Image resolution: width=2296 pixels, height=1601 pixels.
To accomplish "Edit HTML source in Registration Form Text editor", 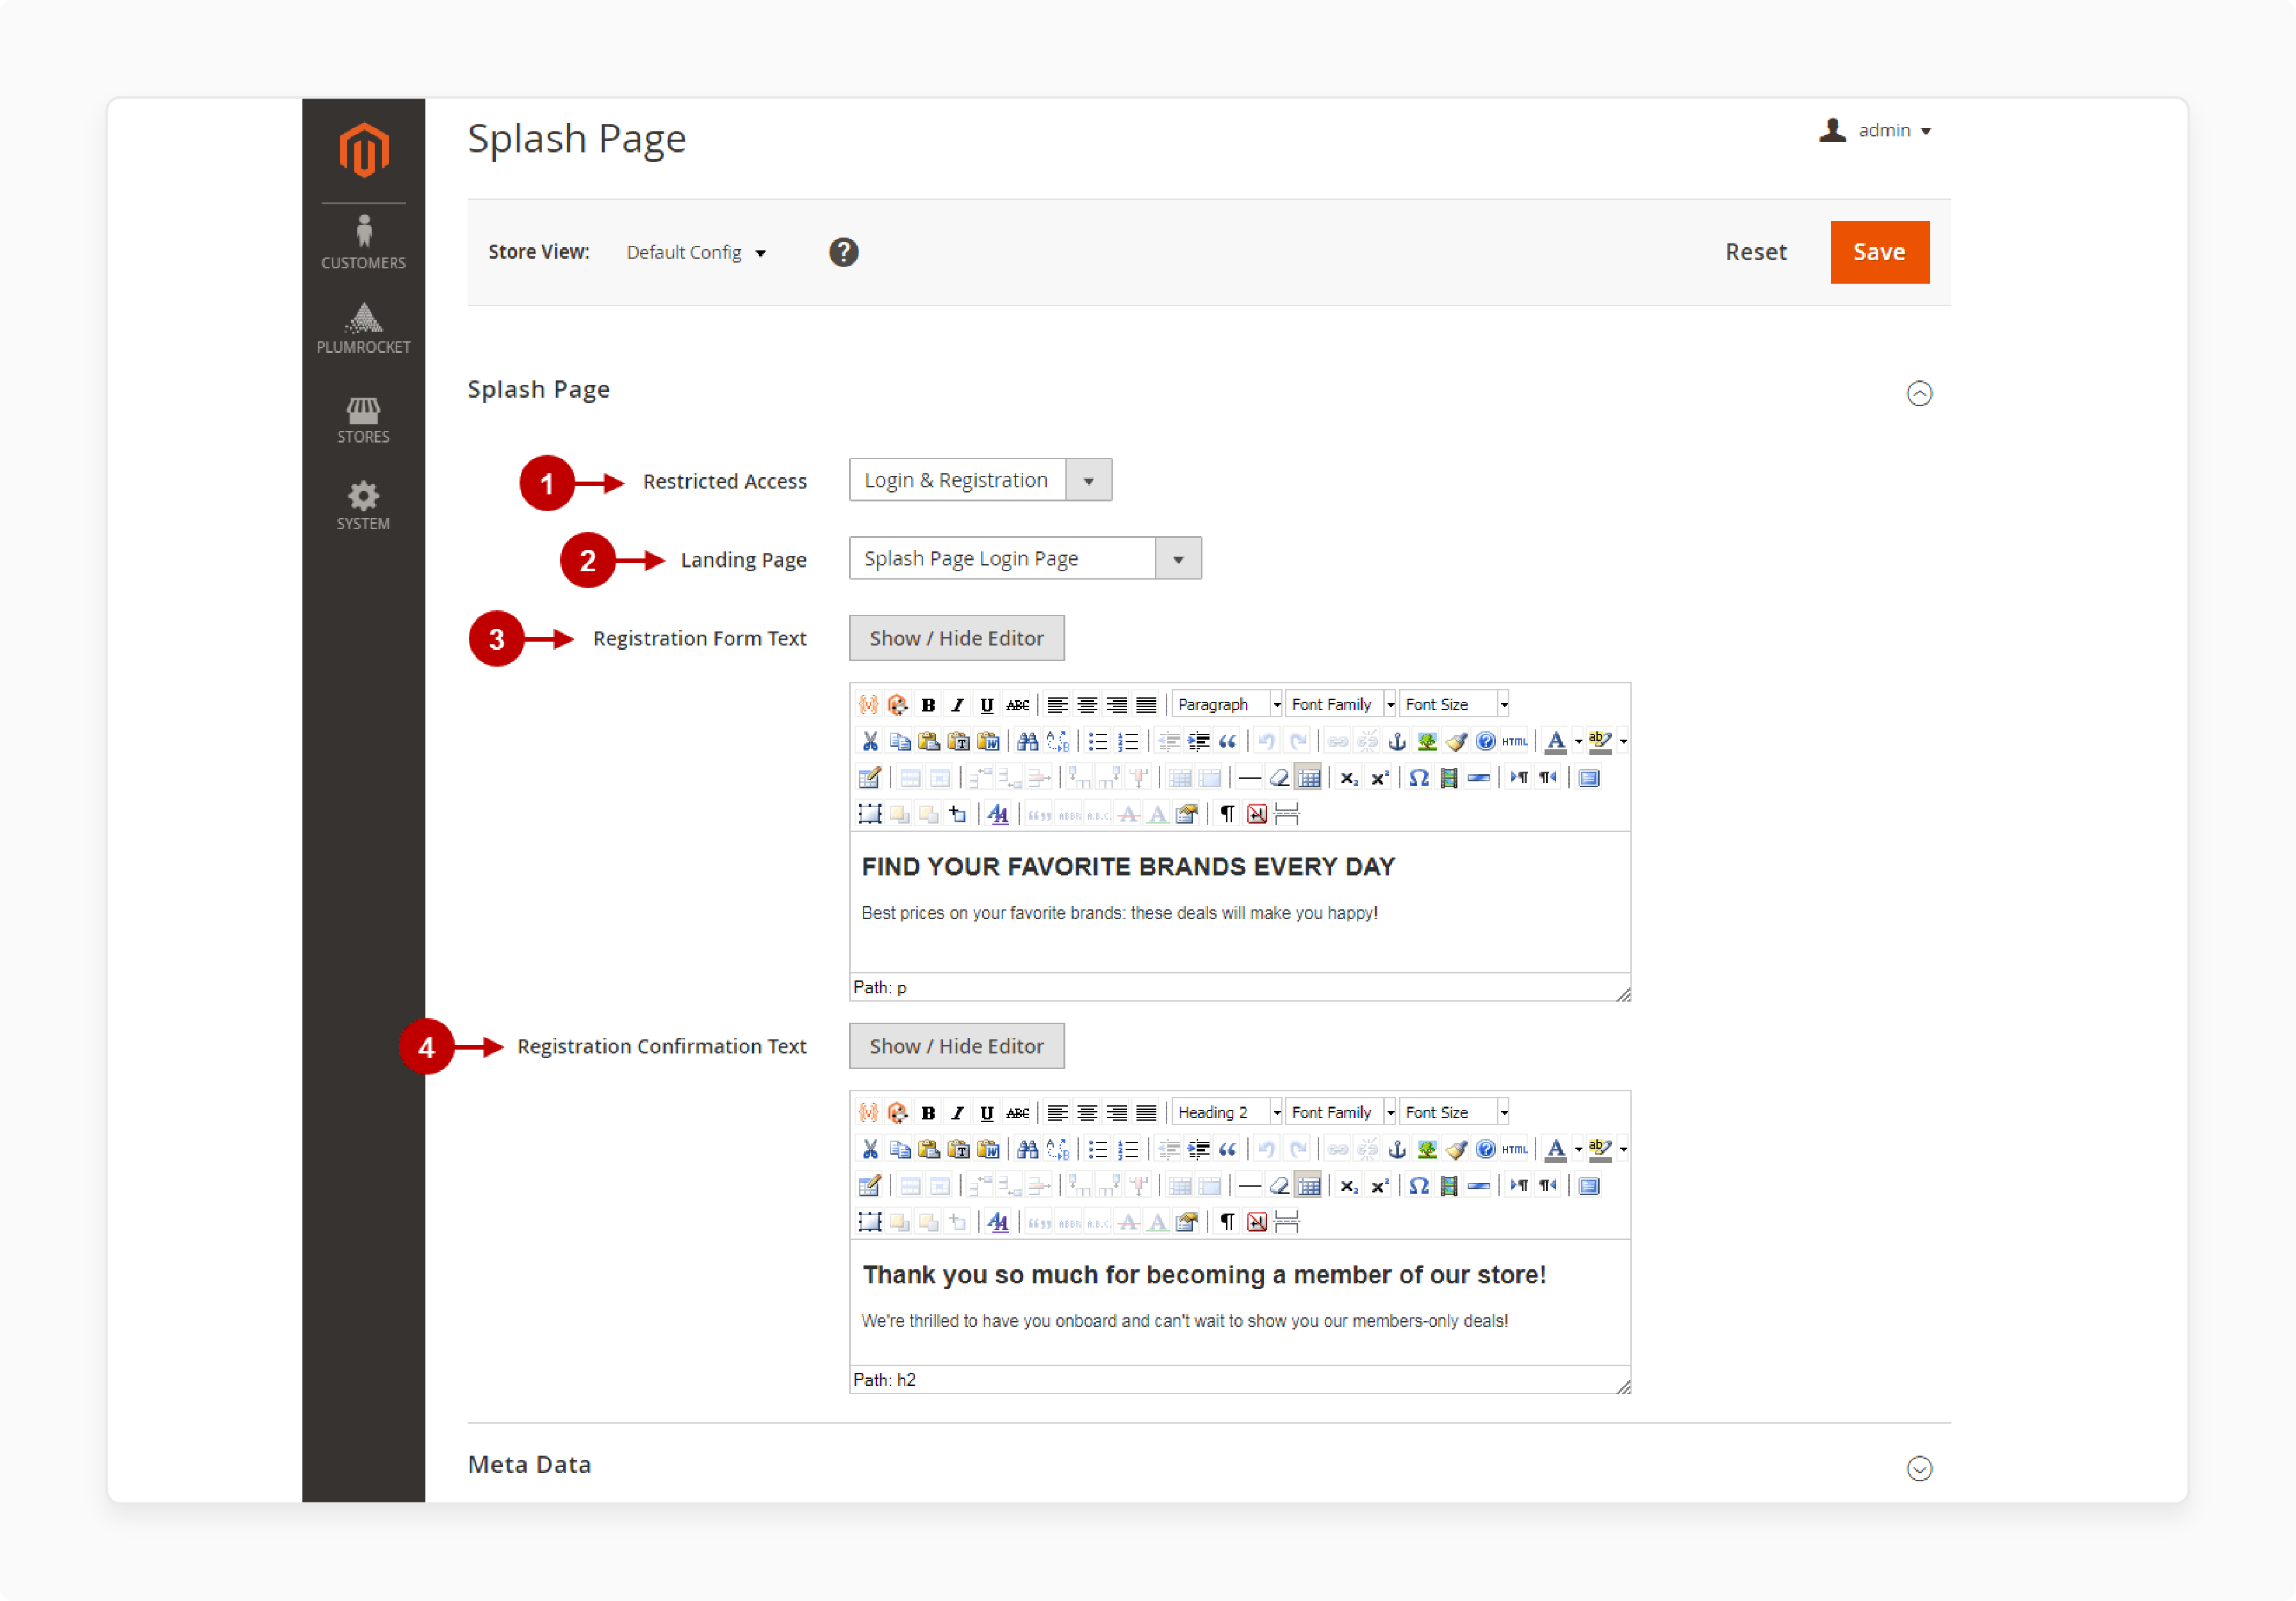I will coord(1515,742).
